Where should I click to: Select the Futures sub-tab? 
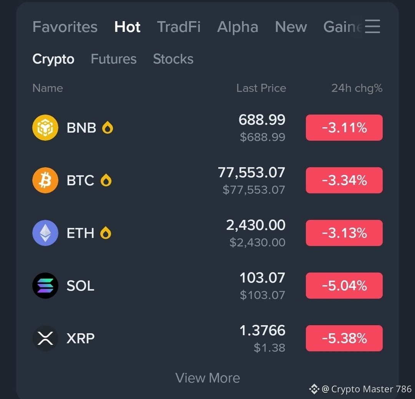point(113,59)
